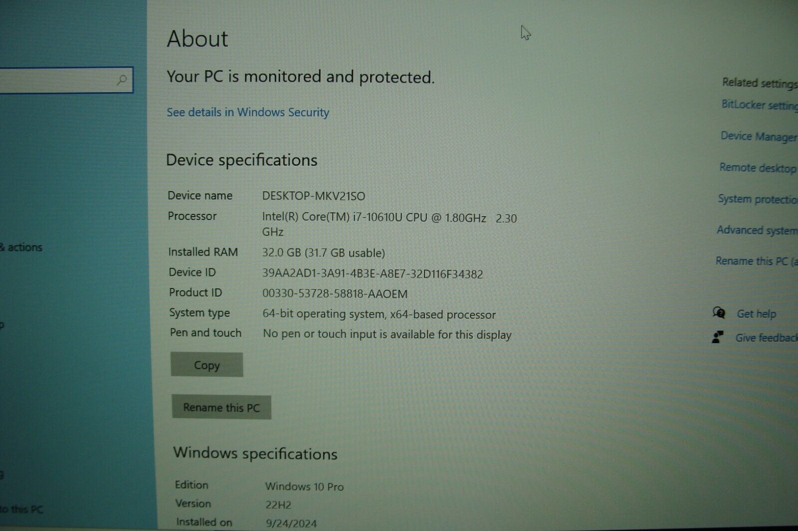Click the Edition value Windows 10 Pro

coord(304,486)
